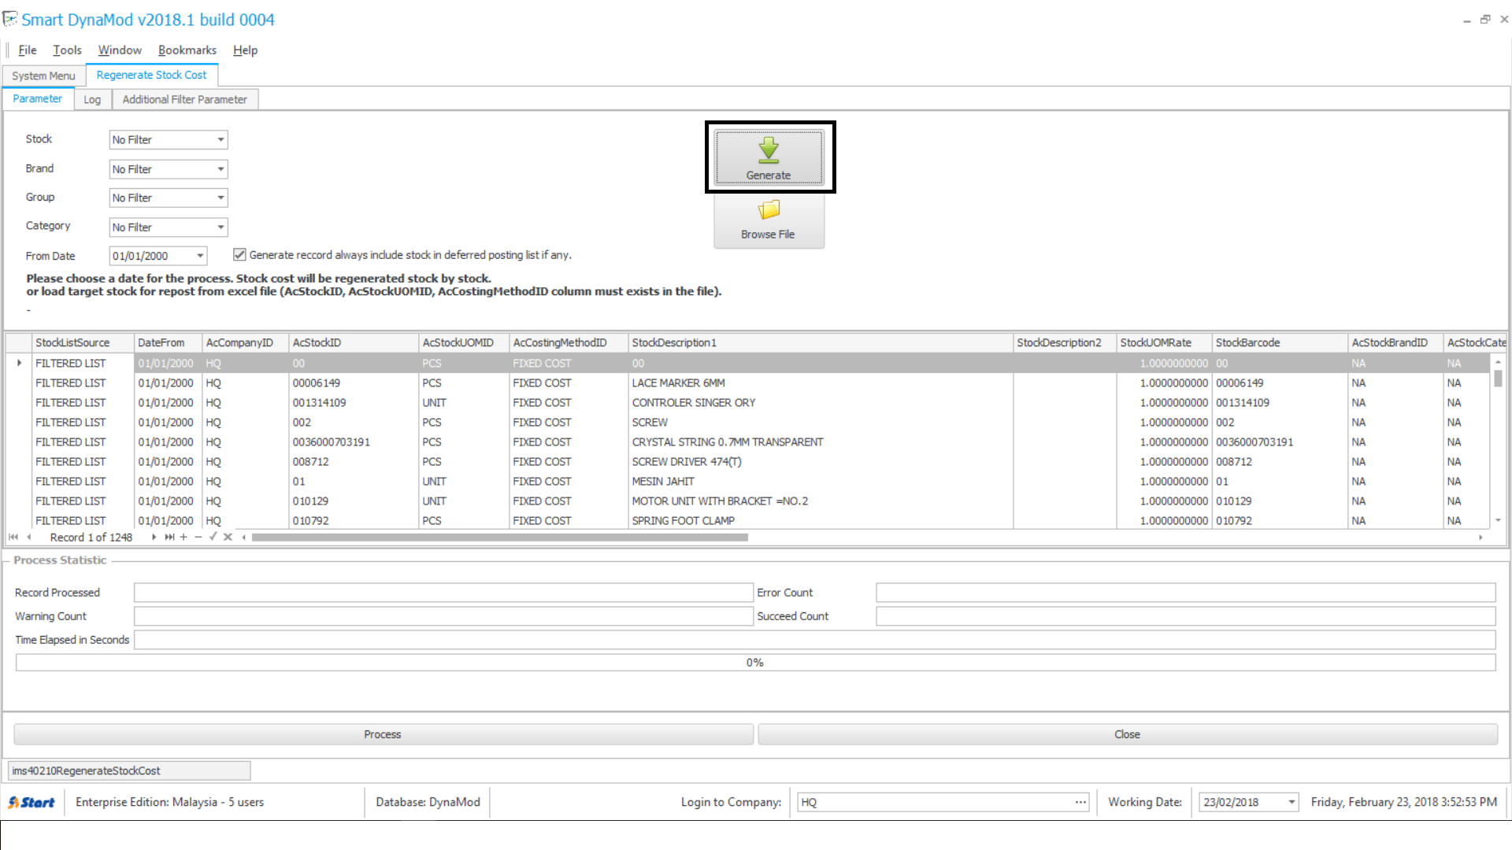Go to next record in navigator
This screenshot has width=1512, height=850.
click(x=154, y=538)
